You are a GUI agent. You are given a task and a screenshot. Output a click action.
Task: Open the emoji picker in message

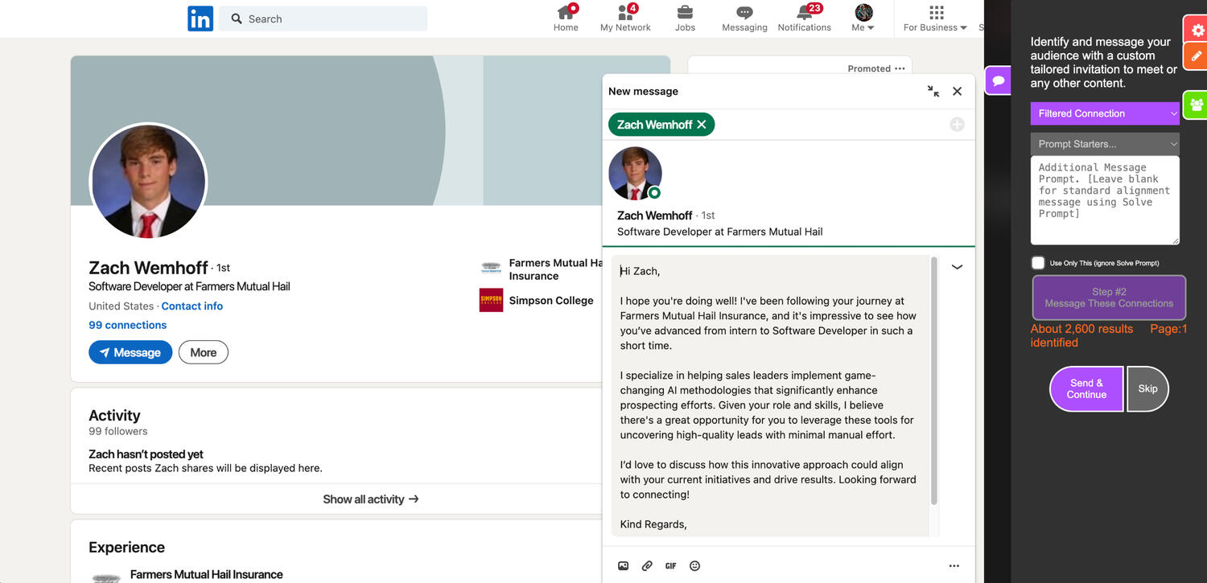(694, 566)
